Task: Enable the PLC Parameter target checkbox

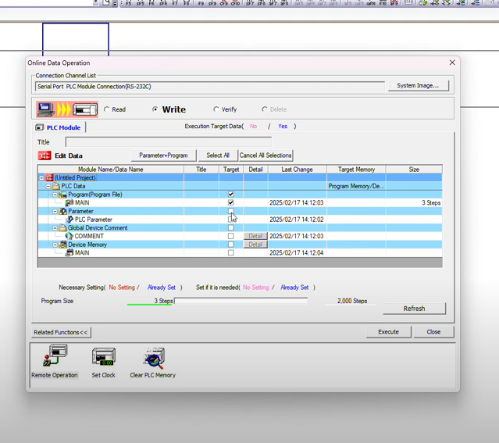Action: 230,220
